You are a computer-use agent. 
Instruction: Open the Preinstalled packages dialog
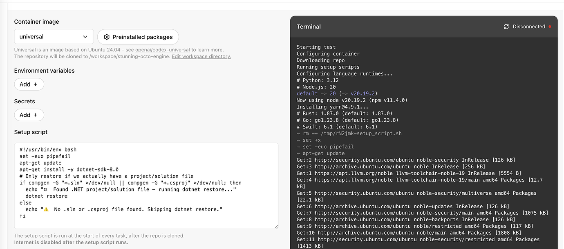pos(138,37)
